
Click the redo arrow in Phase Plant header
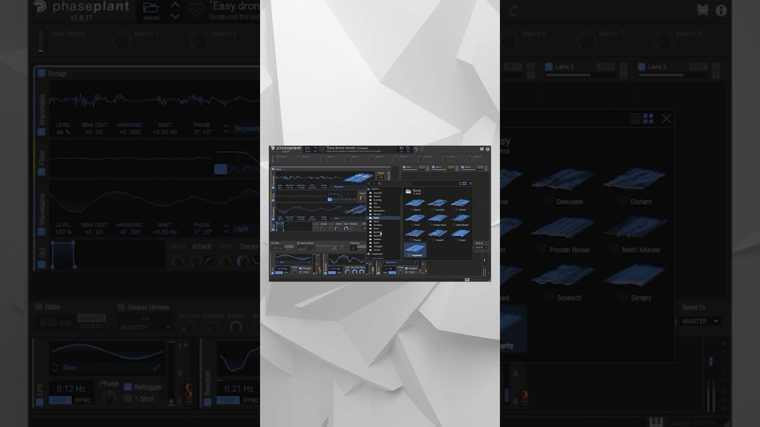click(x=422, y=149)
